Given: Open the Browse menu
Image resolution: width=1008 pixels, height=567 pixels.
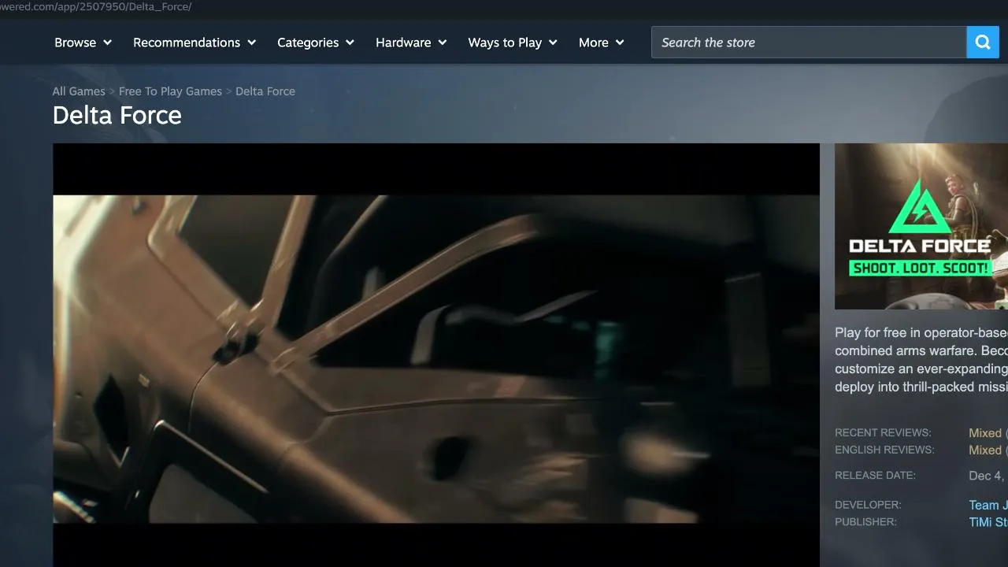Looking at the screenshot, I should pos(83,43).
